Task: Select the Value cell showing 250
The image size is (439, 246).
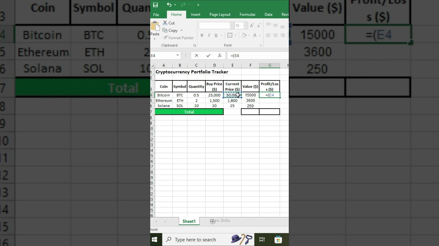Action: point(250,106)
